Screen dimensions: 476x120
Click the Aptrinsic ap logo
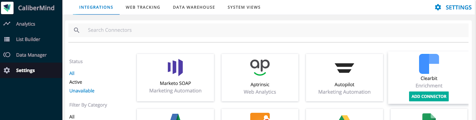[260, 67]
